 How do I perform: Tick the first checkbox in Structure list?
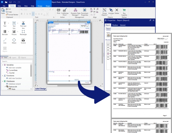(108, 45)
